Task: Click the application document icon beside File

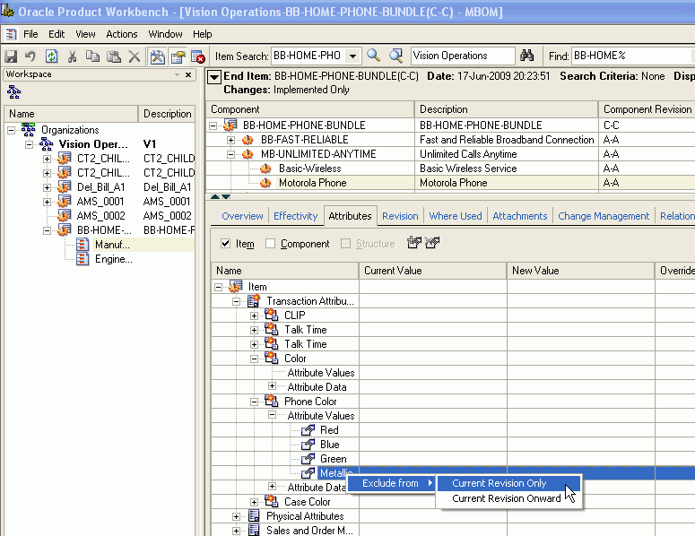Action: click(x=11, y=34)
